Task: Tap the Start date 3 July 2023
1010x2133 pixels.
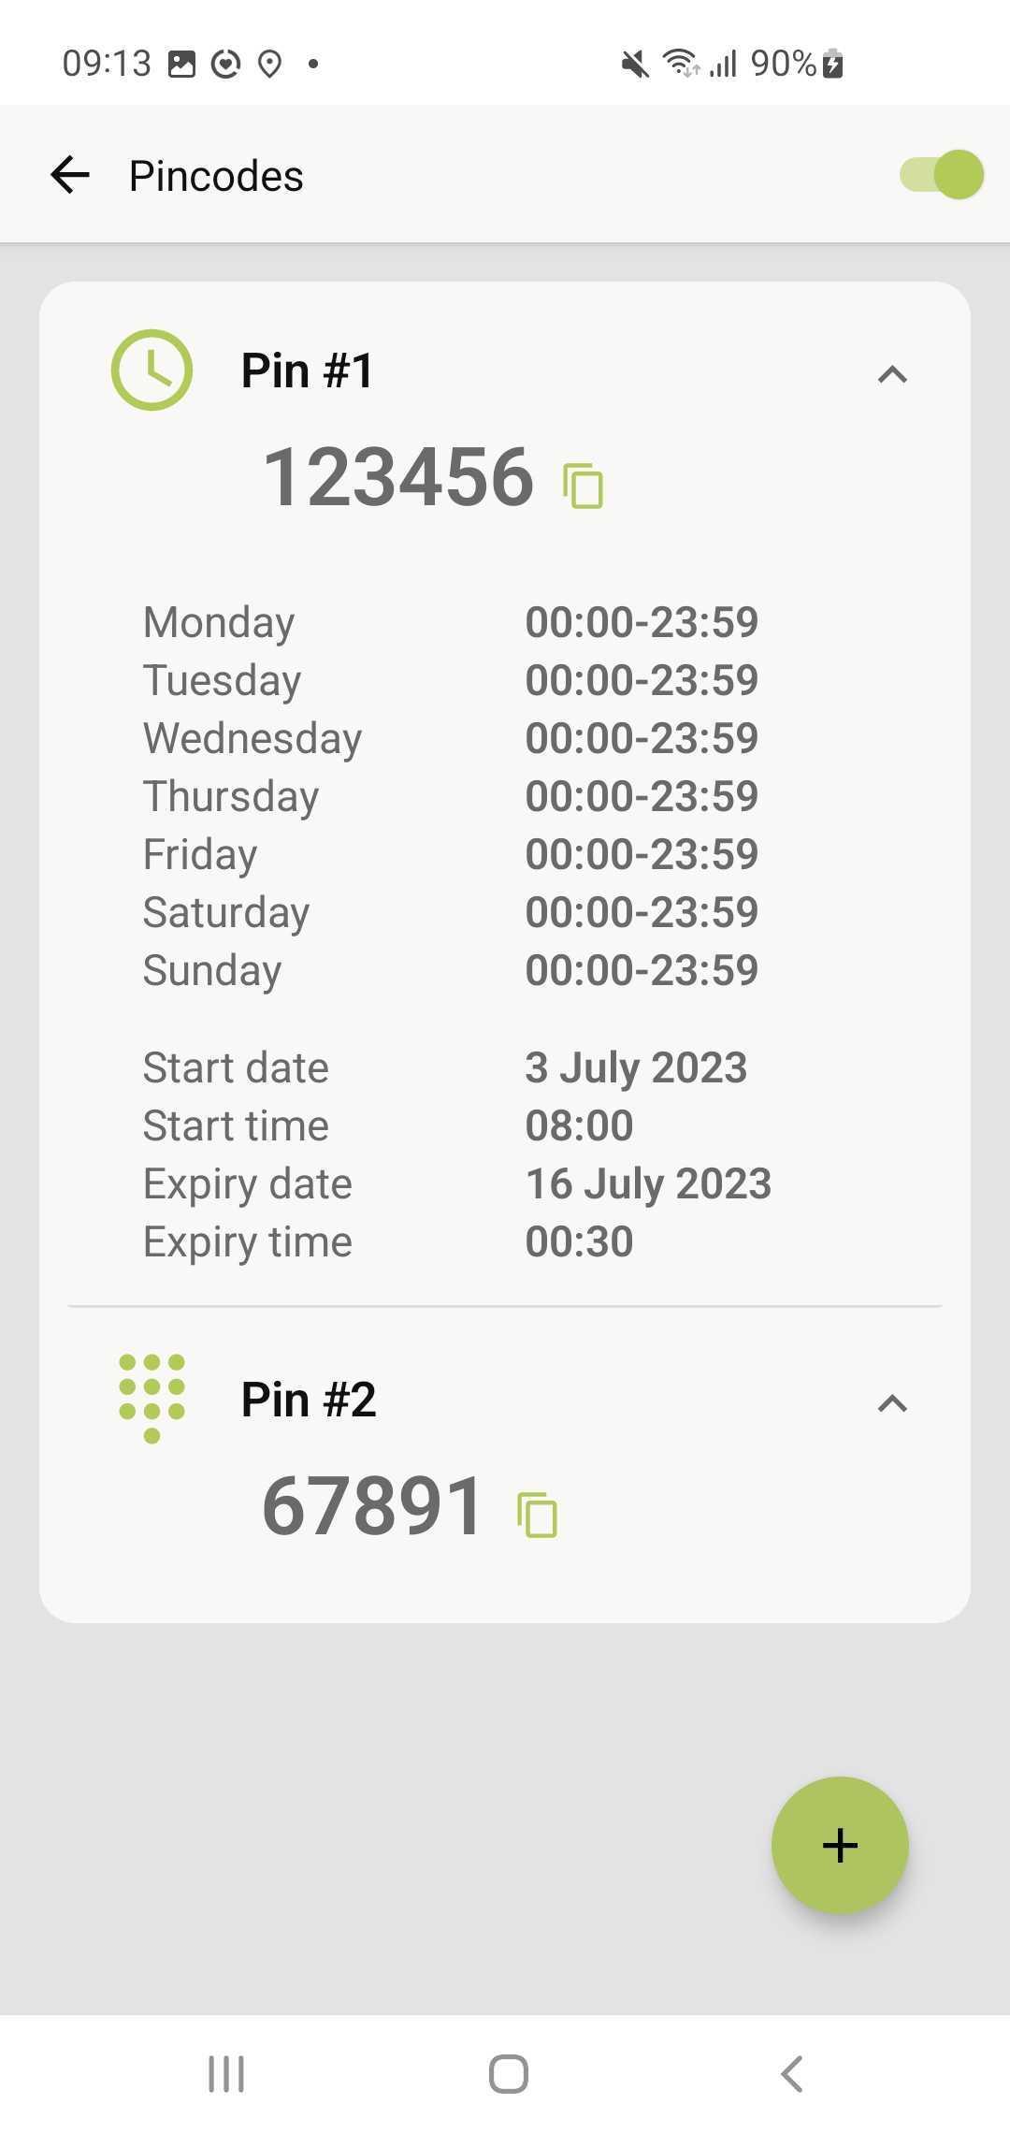Action: coord(636,1067)
